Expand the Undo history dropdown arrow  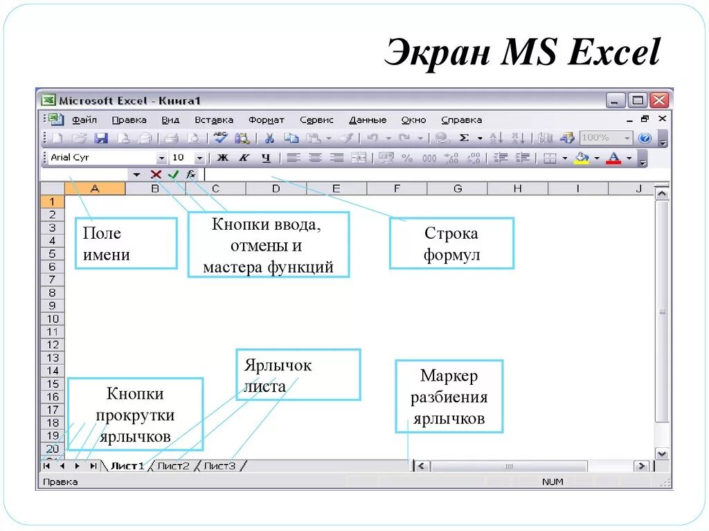pos(388,138)
